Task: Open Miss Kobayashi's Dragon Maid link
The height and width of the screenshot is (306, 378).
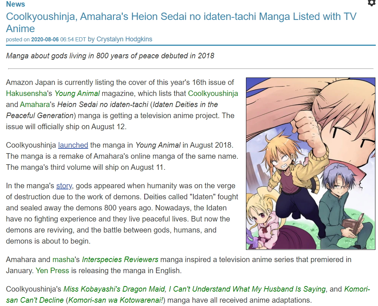Action: pos(114,289)
